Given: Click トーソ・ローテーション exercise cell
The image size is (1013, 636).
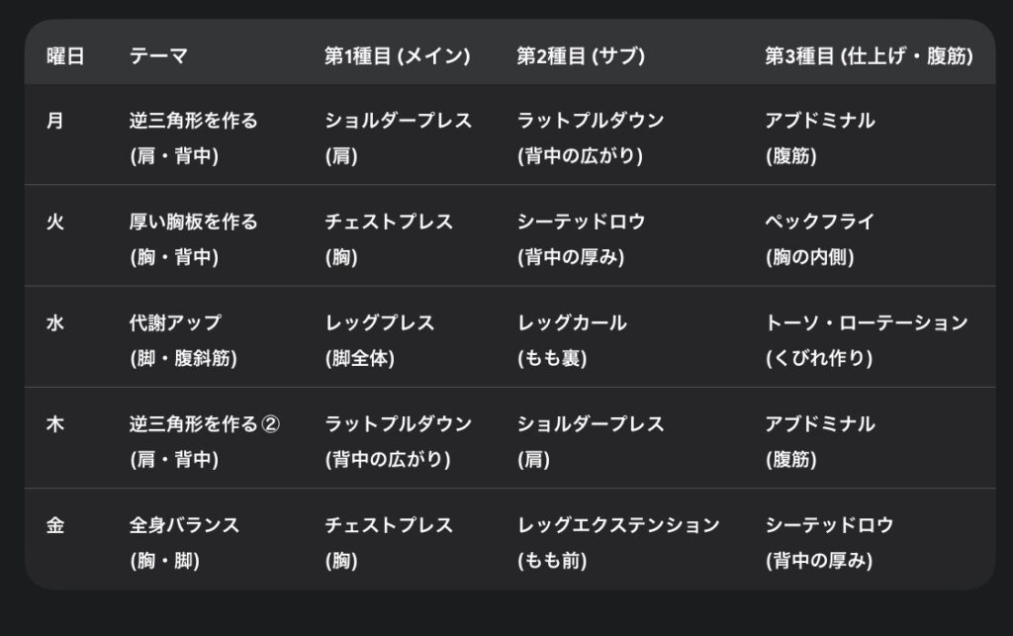Looking at the screenshot, I should [x=867, y=323].
